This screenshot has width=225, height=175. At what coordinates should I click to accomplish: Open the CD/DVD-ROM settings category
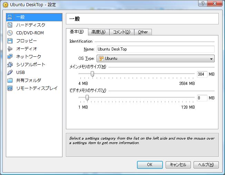(34, 33)
